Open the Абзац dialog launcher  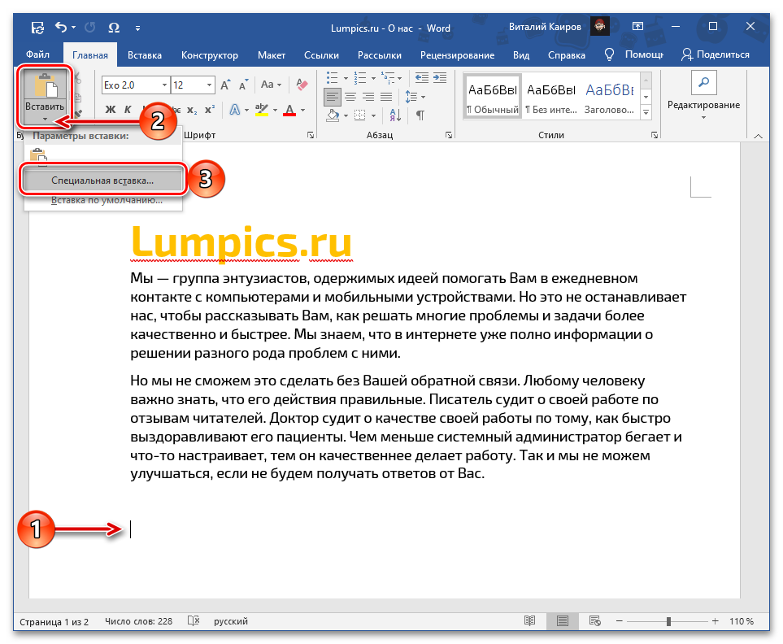(x=449, y=135)
